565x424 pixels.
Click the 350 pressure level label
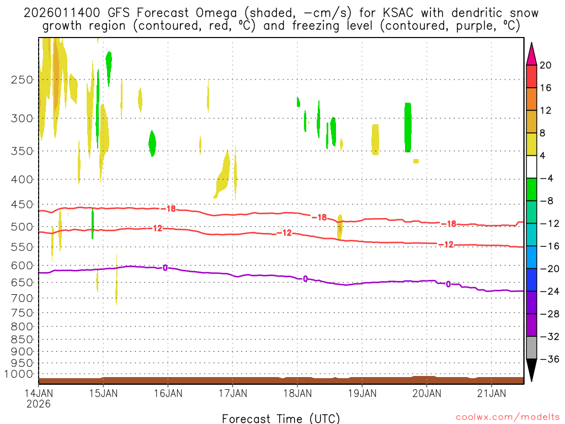22,151
